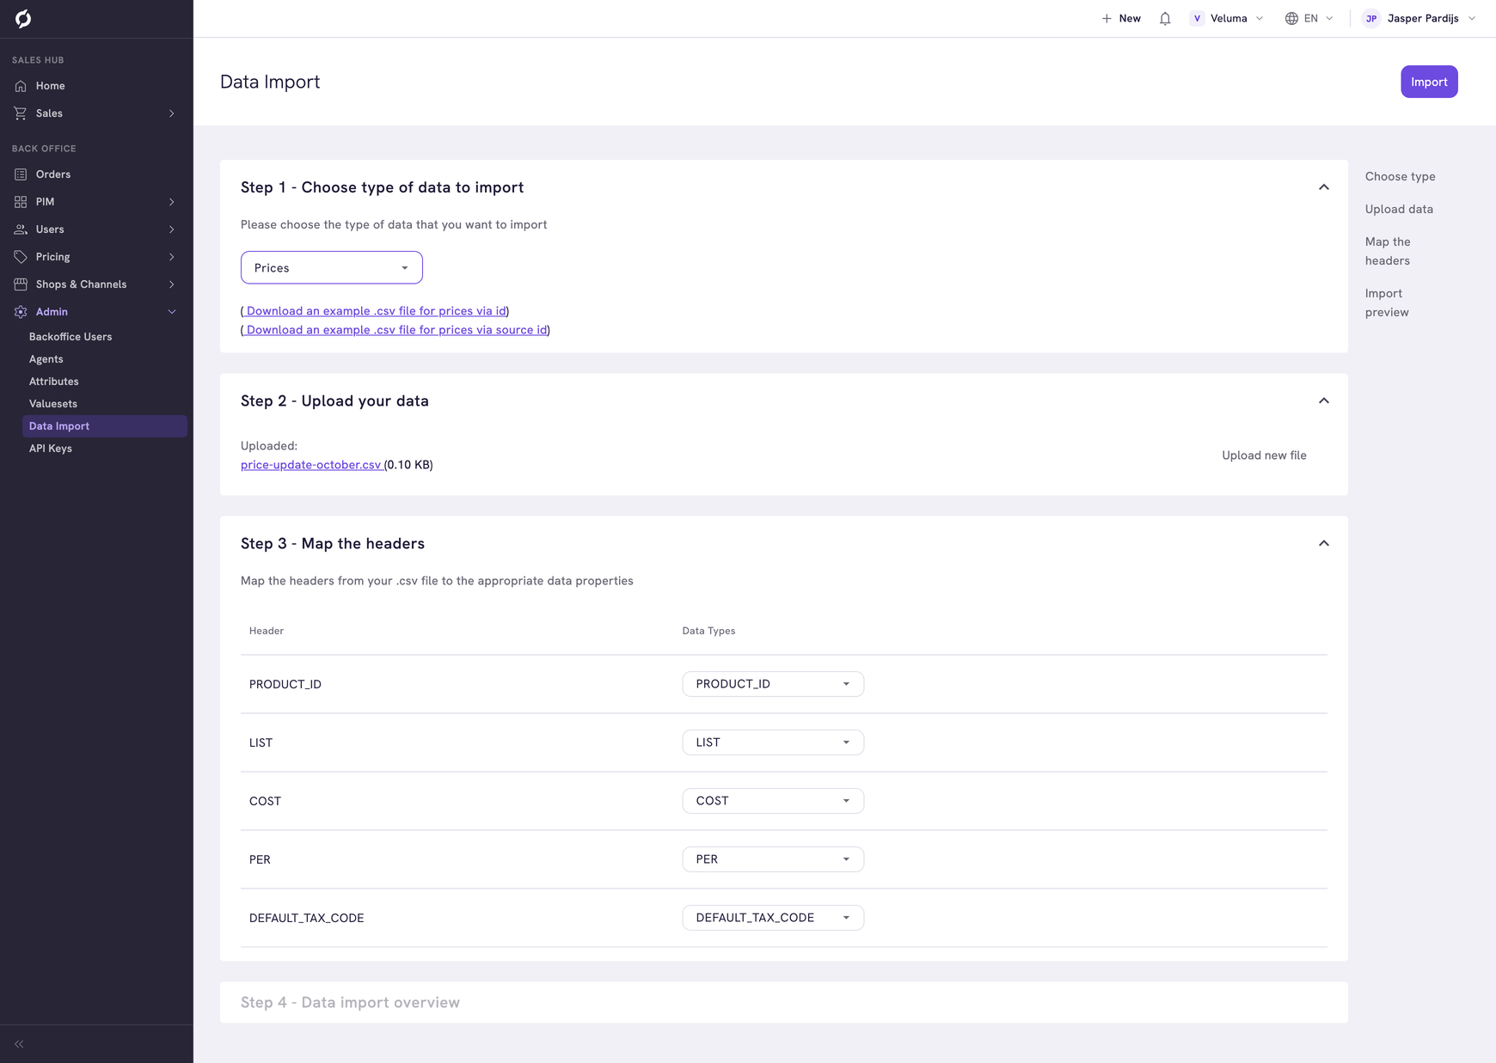Open notifications bell

(x=1165, y=18)
